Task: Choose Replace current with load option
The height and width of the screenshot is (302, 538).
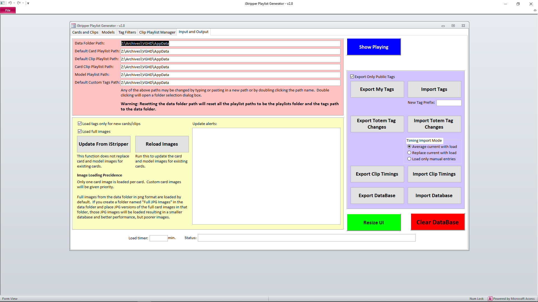Action: [x=409, y=153]
